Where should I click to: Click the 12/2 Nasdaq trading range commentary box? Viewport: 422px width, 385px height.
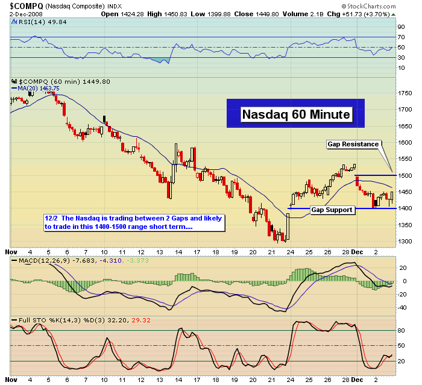tap(133, 222)
